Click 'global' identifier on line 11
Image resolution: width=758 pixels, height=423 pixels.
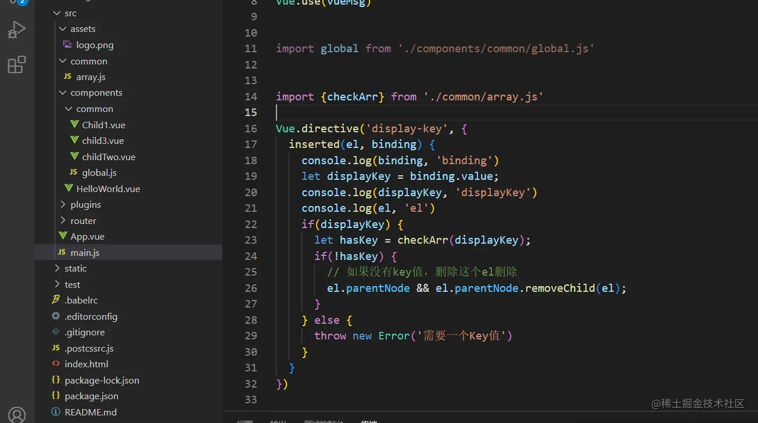pos(340,49)
